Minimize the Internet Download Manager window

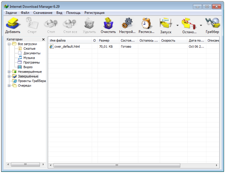(x=197, y=7)
